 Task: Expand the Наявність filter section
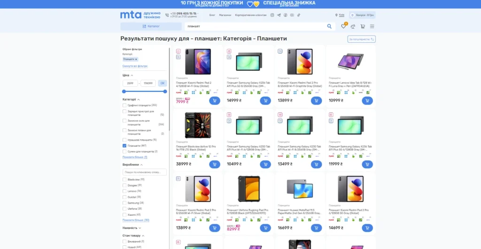pos(132,228)
